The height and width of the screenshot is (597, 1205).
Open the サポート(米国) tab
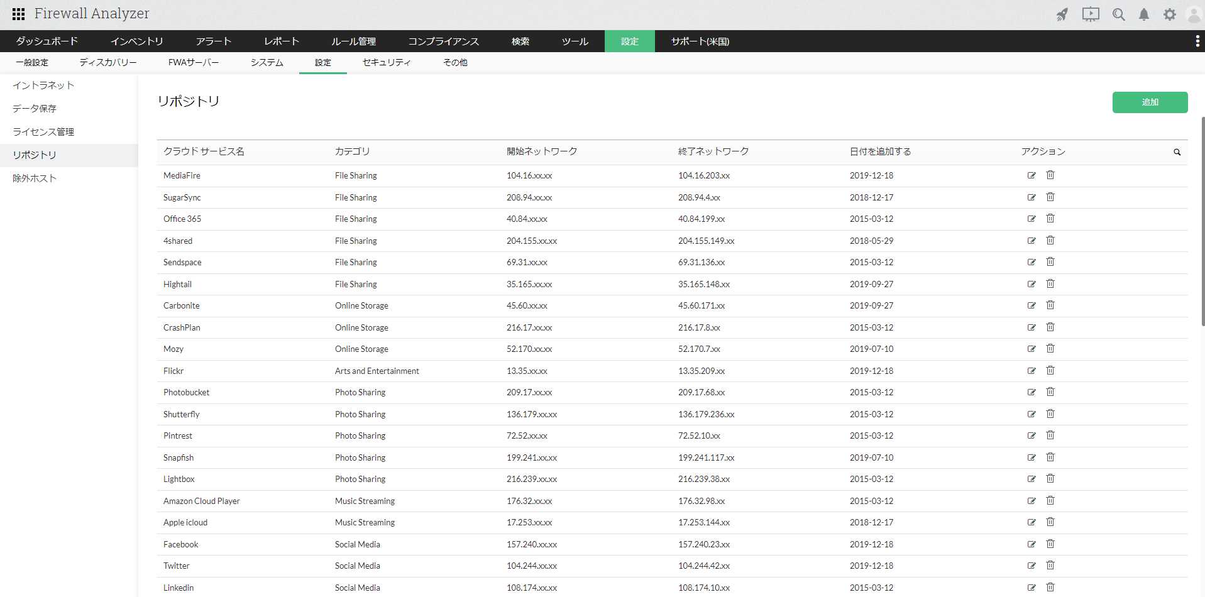(700, 41)
